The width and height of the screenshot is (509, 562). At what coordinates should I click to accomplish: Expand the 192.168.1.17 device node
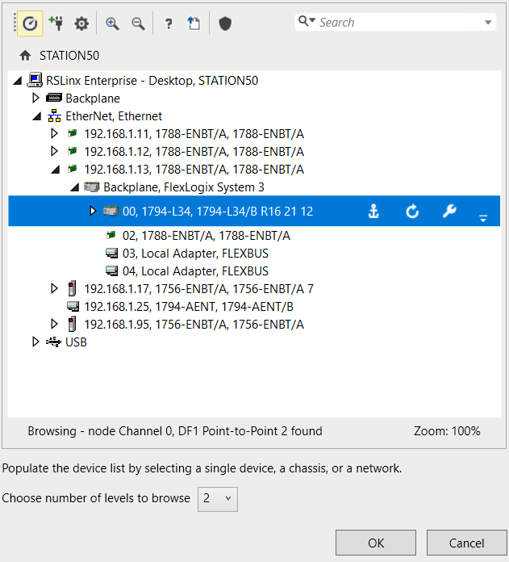[54, 288]
